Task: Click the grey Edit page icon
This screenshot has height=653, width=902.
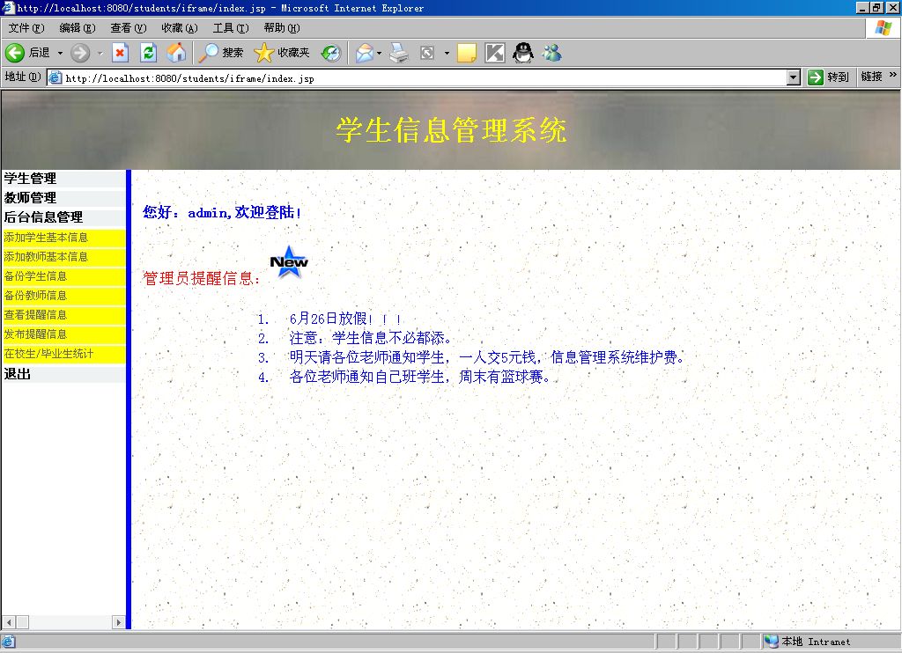Action: tap(427, 53)
